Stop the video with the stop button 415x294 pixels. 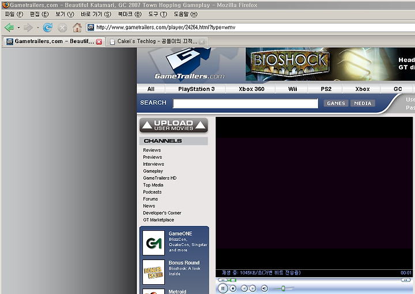(x=233, y=288)
